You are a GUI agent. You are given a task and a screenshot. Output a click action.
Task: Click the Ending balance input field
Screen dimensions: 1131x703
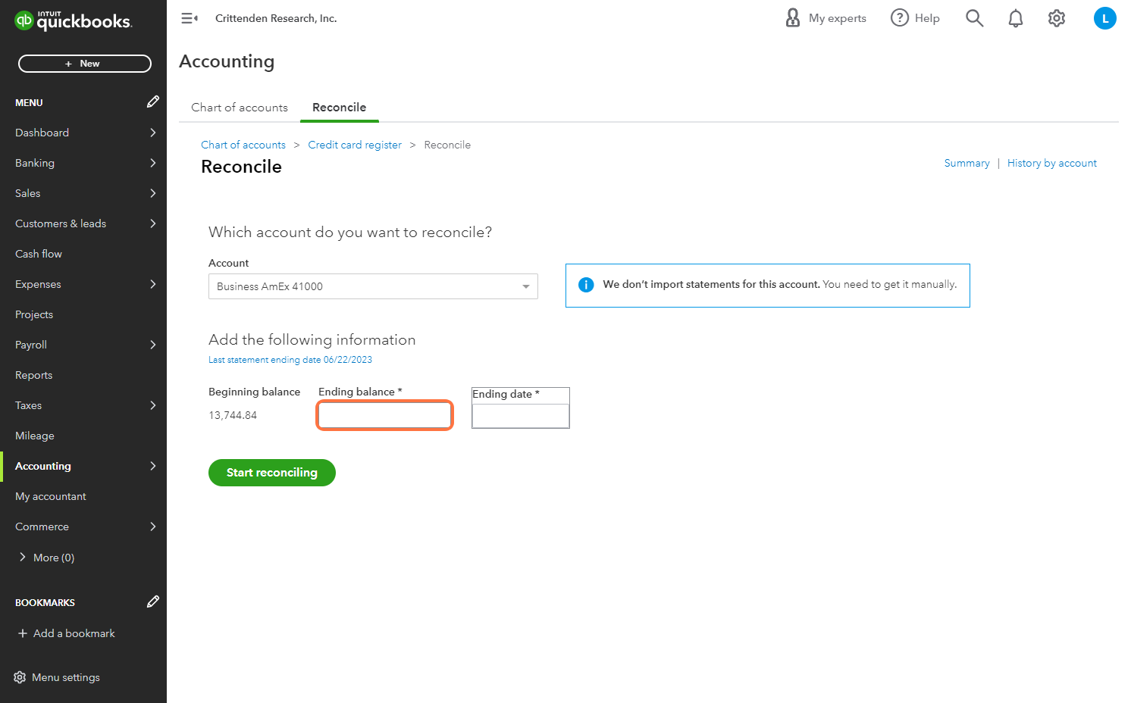[x=385, y=415]
